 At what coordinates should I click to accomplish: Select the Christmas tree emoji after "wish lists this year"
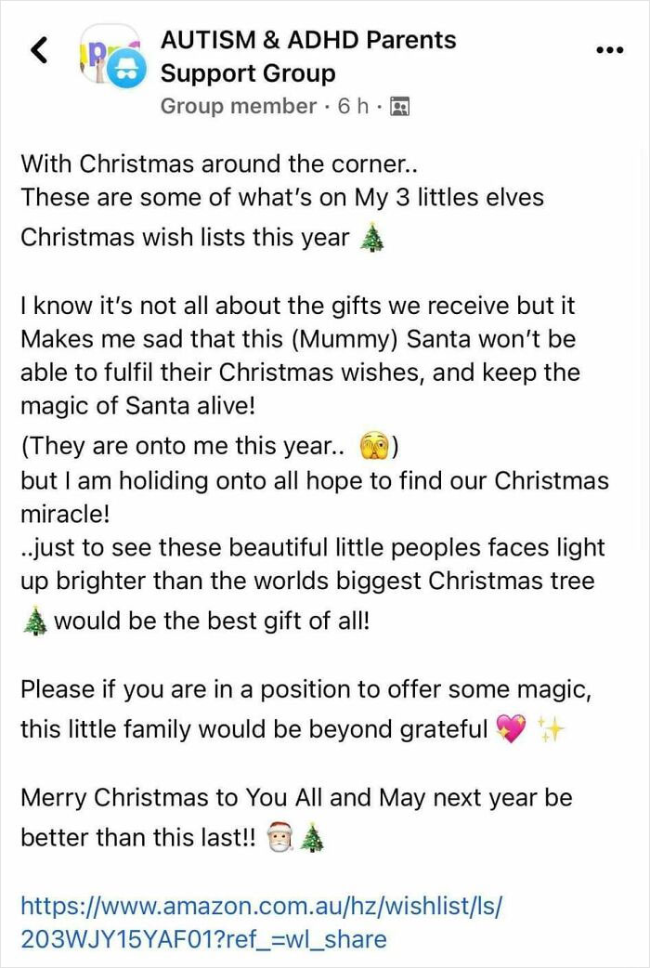coord(371,236)
